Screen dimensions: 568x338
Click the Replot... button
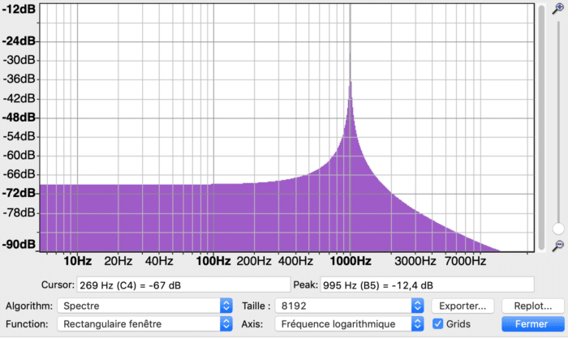click(x=533, y=306)
